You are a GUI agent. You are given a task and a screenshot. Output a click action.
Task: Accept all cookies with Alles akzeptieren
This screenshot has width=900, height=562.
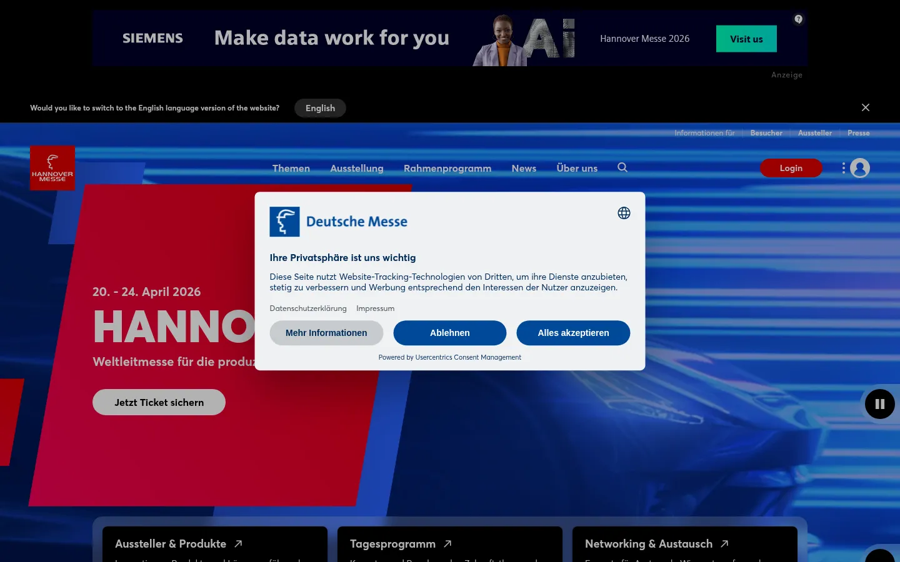tap(573, 333)
